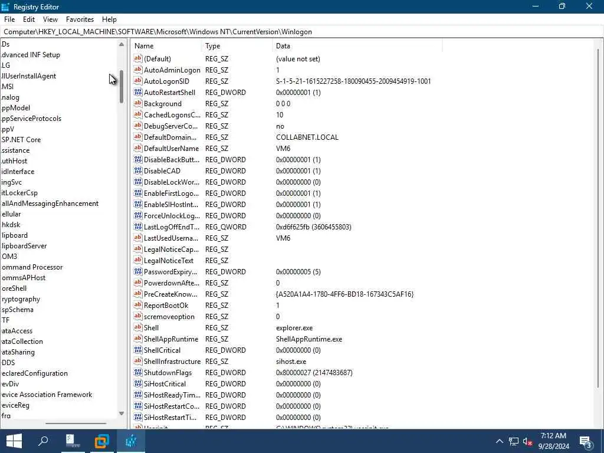Click the sihost.exe data cell

point(291,362)
